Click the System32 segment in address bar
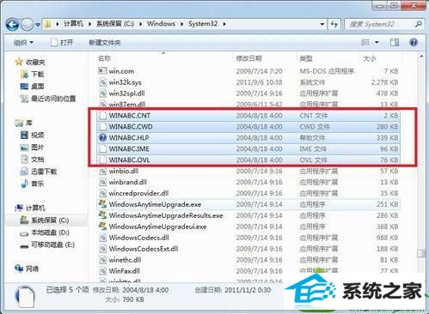Viewport: 429px width, 314px height. point(203,24)
